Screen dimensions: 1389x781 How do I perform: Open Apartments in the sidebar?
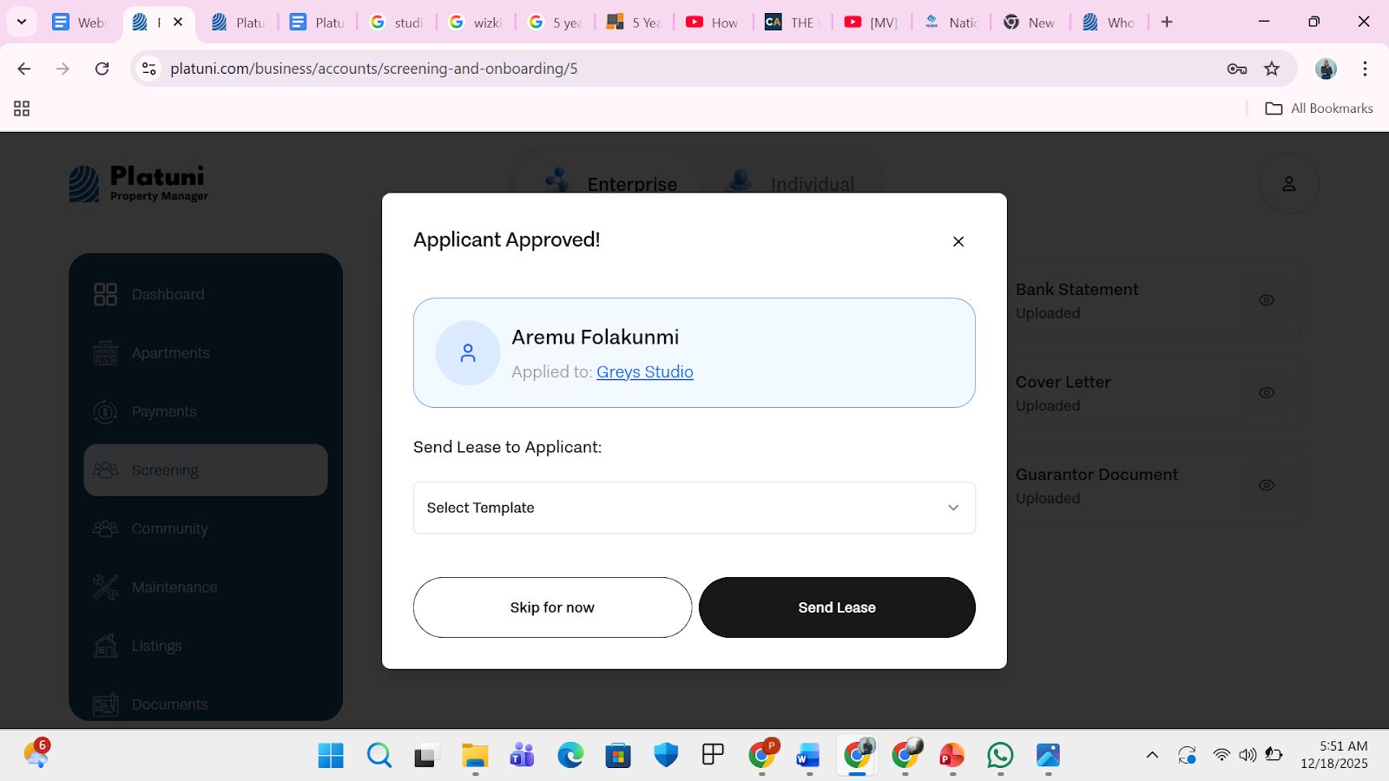tap(206, 353)
